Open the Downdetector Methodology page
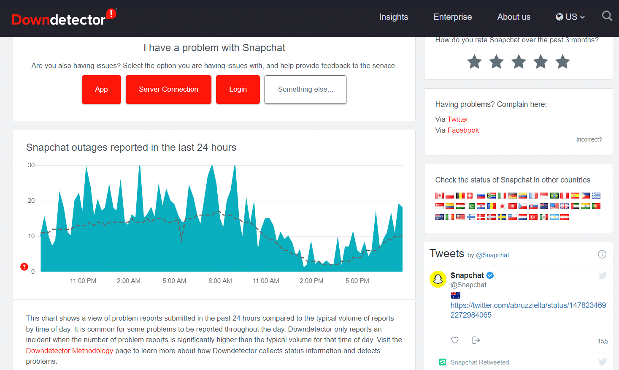This screenshot has width=619, height=370. pos(70,350)
